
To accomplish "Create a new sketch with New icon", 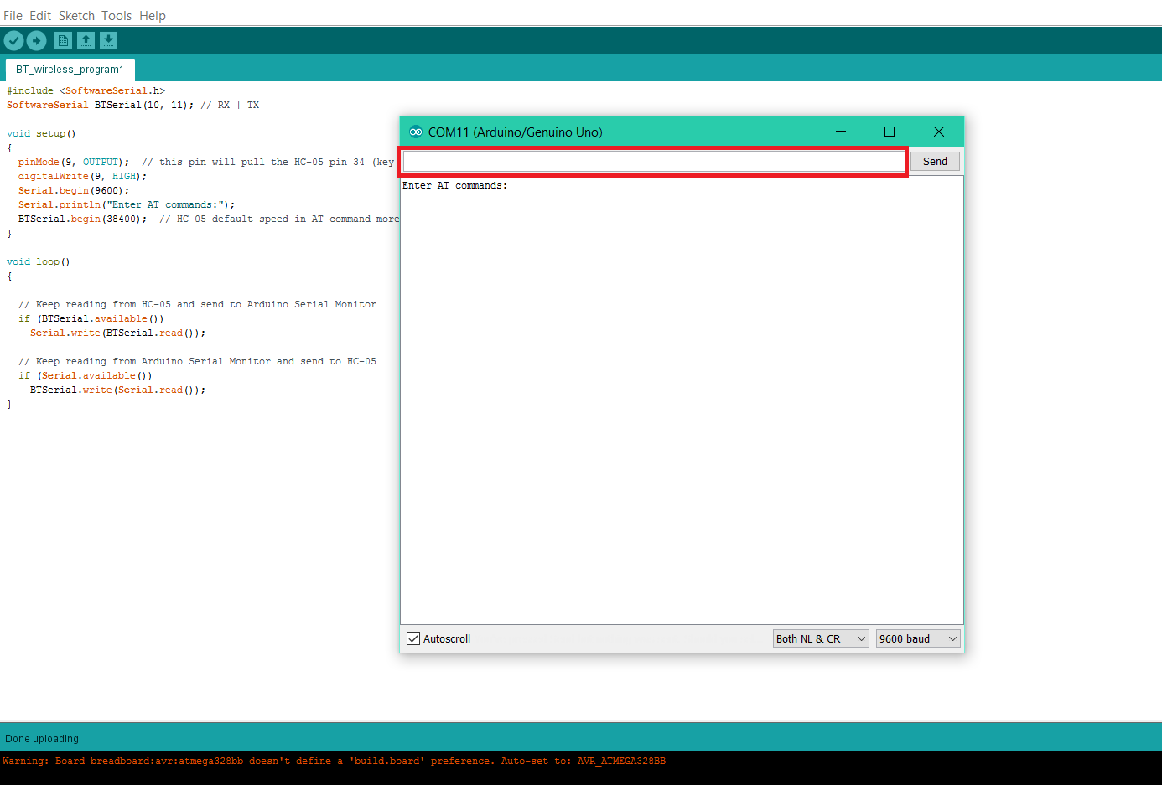I will (x=63, y=40).
